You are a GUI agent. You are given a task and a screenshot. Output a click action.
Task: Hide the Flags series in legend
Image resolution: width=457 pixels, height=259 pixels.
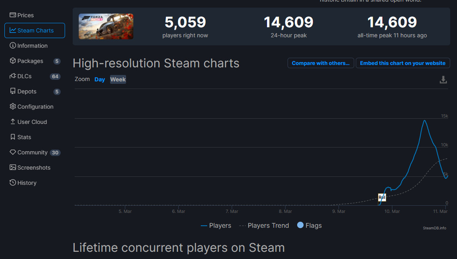tap(309, 226)
